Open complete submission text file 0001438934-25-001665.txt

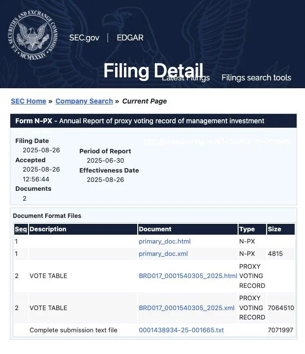click(181, 330)
